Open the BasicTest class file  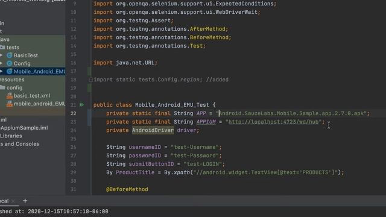(x=25, y=55)
